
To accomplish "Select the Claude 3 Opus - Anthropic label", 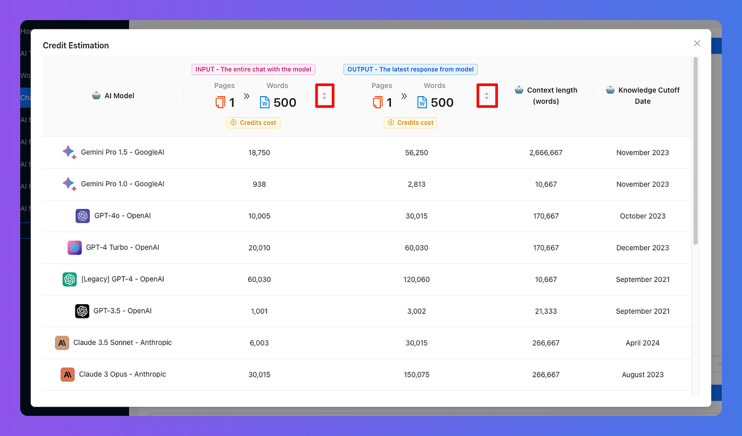I will click(x=122, y=374).
